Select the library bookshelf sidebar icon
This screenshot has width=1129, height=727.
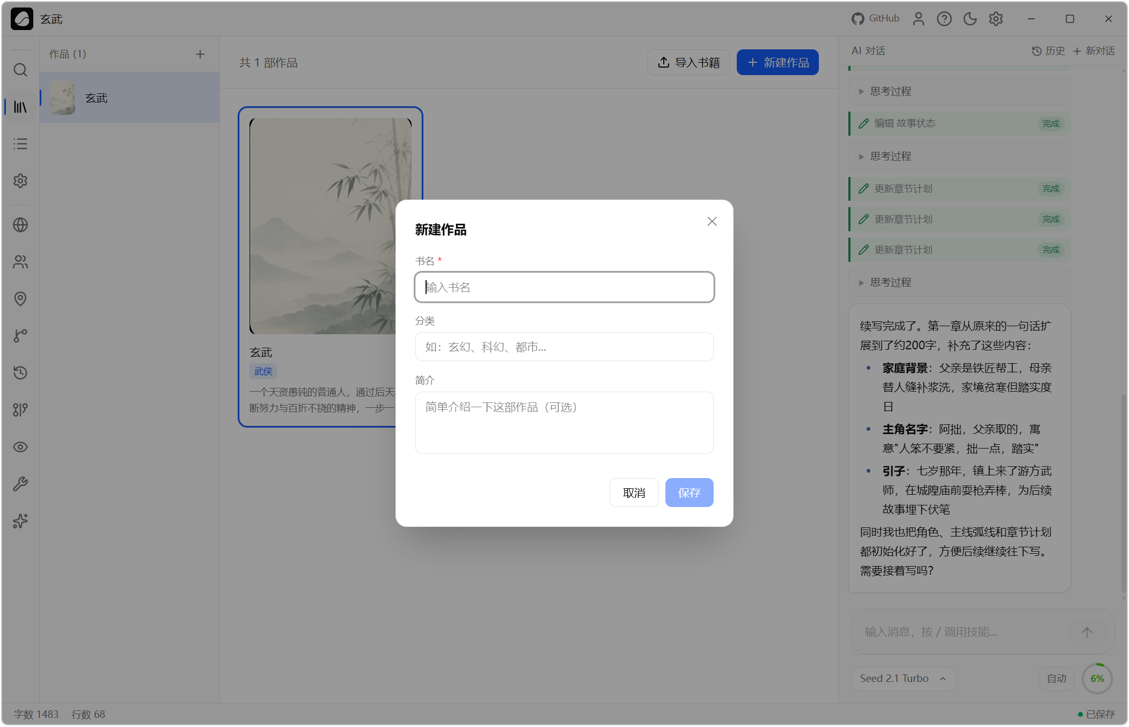click(x=20, y=107)
